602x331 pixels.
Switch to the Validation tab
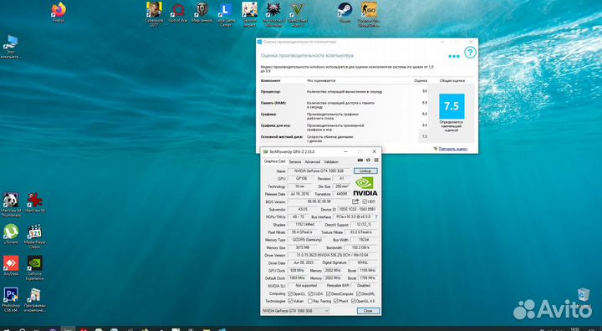click(331, 162)
